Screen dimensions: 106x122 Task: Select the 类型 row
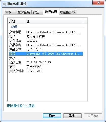click(x=46, y=36)
